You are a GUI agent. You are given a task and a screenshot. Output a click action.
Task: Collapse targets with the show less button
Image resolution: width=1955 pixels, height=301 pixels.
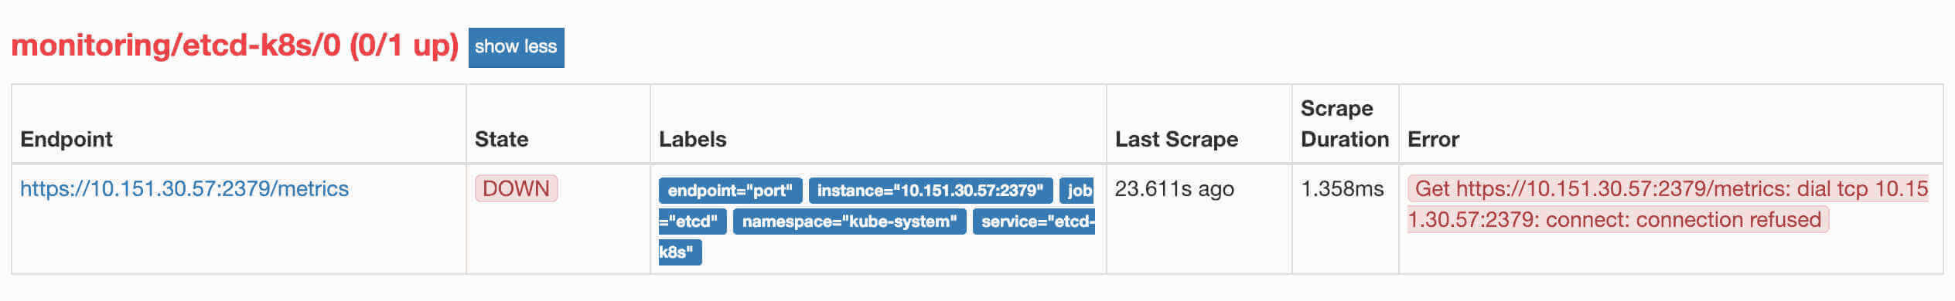point(516,47)
